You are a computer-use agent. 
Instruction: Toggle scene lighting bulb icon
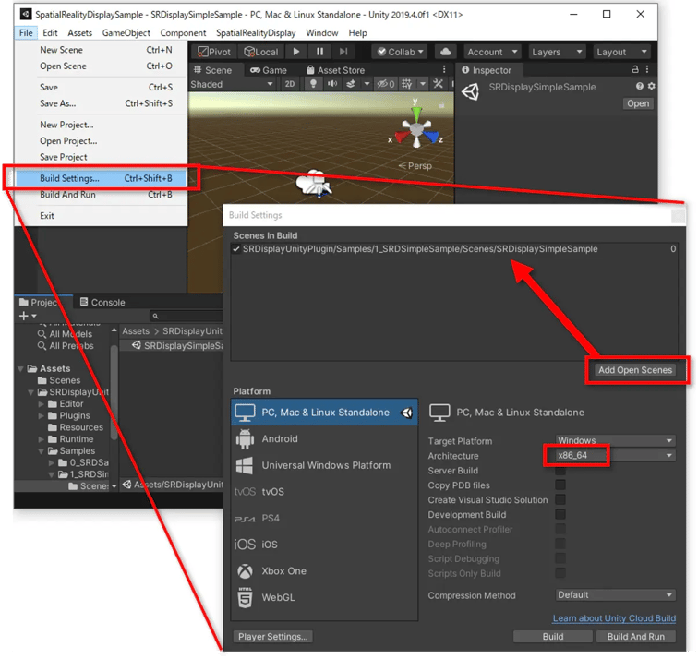point(313,84)
